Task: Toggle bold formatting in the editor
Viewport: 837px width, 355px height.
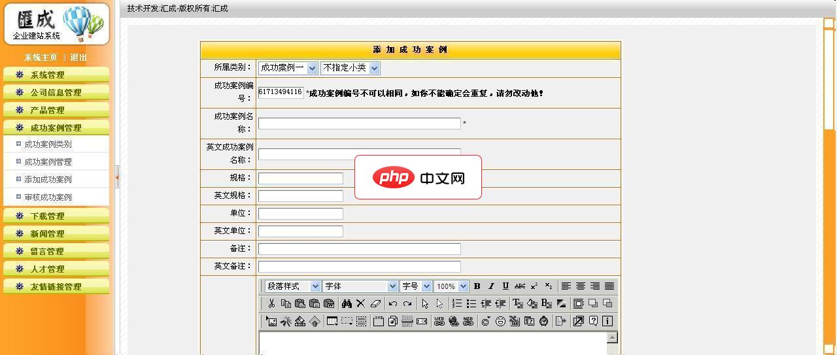Action: click(x=477, y=286)
